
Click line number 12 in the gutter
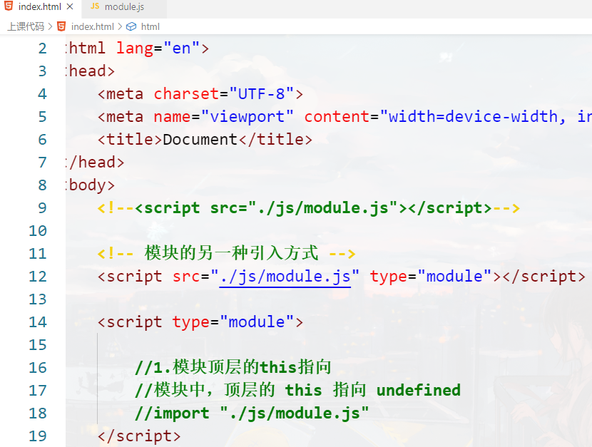pyautogui.click(x=38, y=277)
